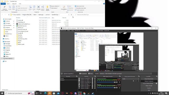This screenshot has height=95, width=169.
Task: Open Explorer help question mark icon
Action: click(x=104, y=4)
